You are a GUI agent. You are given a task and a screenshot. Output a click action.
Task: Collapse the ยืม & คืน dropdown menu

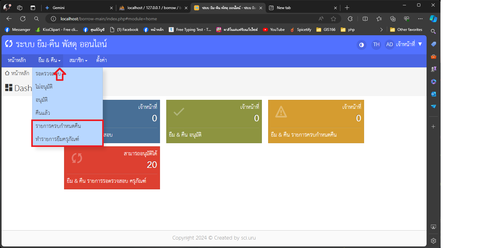(x=49, y=60)
